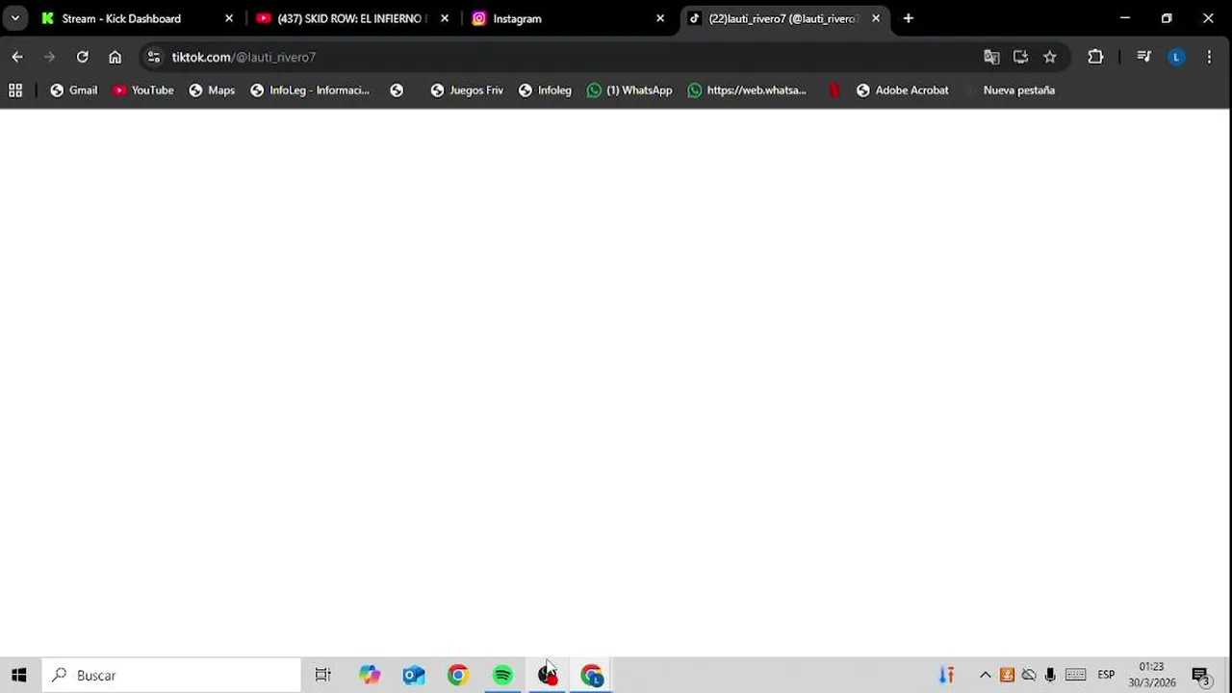Open the clock showing 01:23
The width and height of the screenshot is (1232, 693).
(x=1152, y=675)
